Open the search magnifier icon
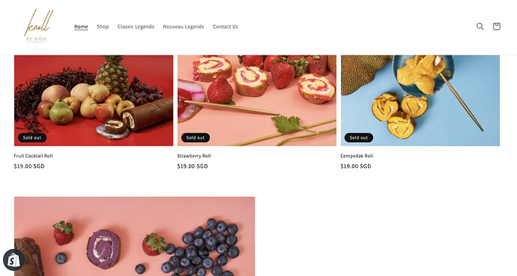The height and width of the screenshot is (276, 517). coord(480,26)
